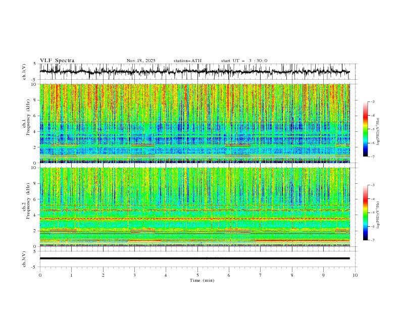Click the time axis tick label '8'

pyautogui.click(x=292, y=275)
